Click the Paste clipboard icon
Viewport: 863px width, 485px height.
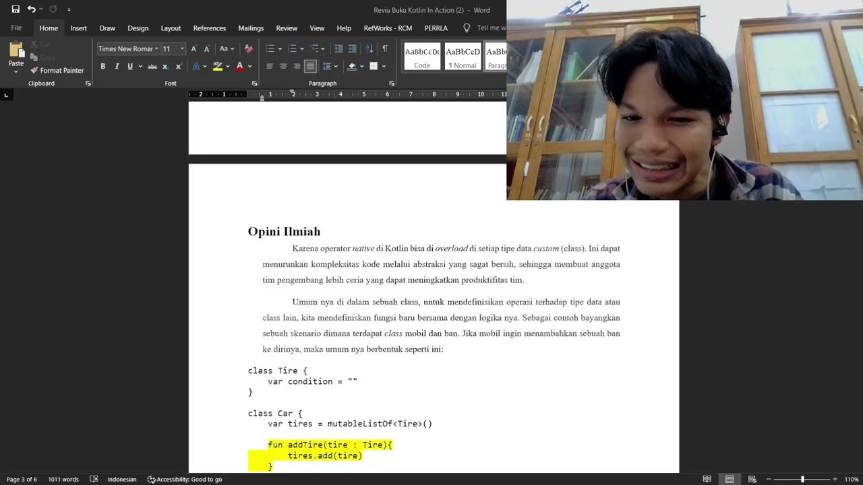point(16,50)
